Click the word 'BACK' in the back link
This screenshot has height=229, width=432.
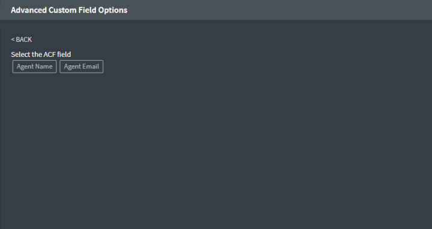pyautogui.click(x=24, y=40)
